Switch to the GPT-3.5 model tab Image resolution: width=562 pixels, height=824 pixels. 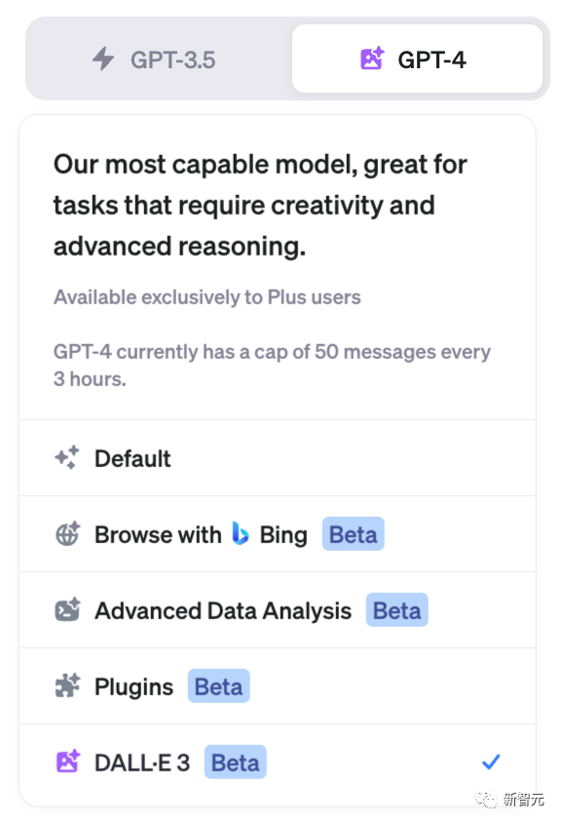click(x=160, y=59)
